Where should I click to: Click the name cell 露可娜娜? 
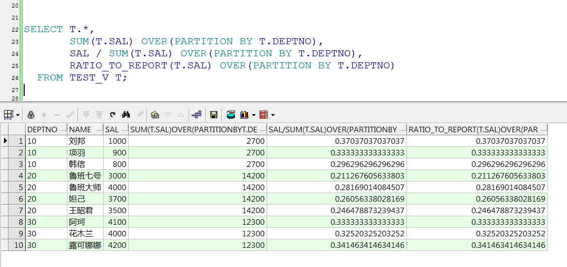86,245
